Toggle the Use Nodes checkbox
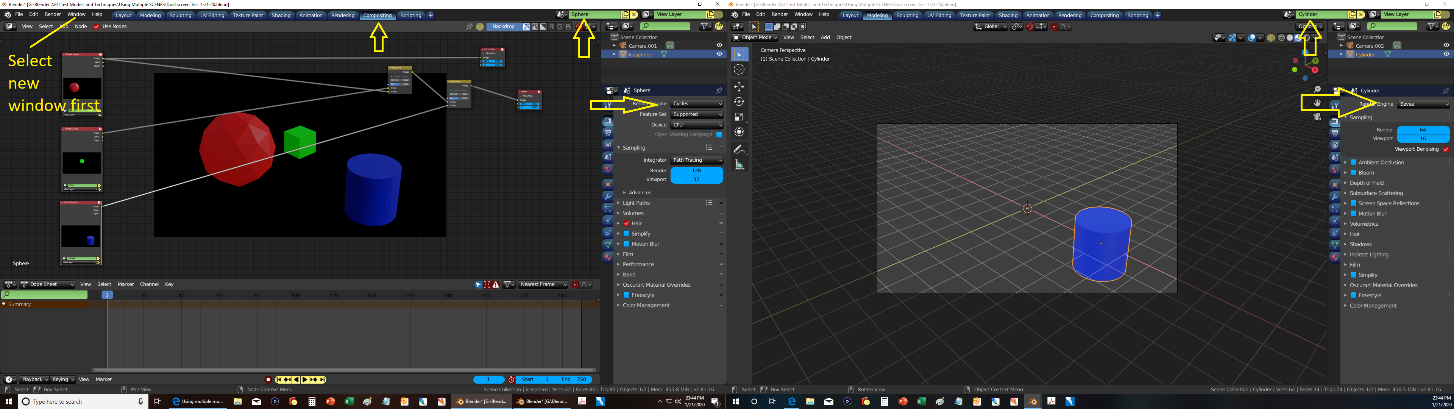Image resolution: width=1454 pixels, height=409 pixels. tap(97, 27)
